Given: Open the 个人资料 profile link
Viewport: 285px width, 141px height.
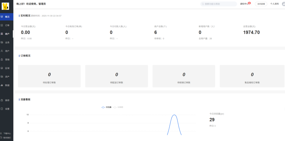Looking at the screenshot, I should pos(274,4).
